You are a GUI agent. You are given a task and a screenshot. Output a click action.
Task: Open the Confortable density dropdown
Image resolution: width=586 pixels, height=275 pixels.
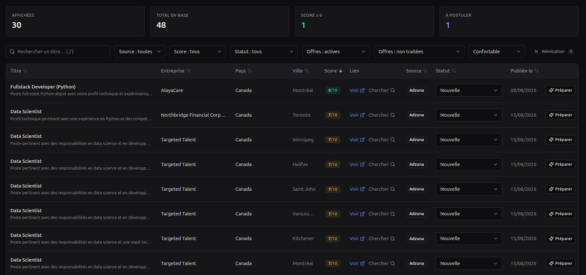(x=497, y=52)
